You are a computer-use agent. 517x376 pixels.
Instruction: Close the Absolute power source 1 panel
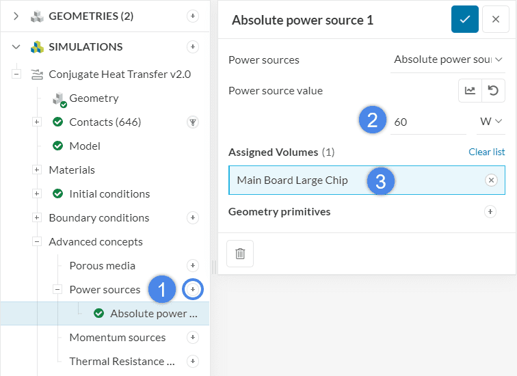[x=495, y=20]
